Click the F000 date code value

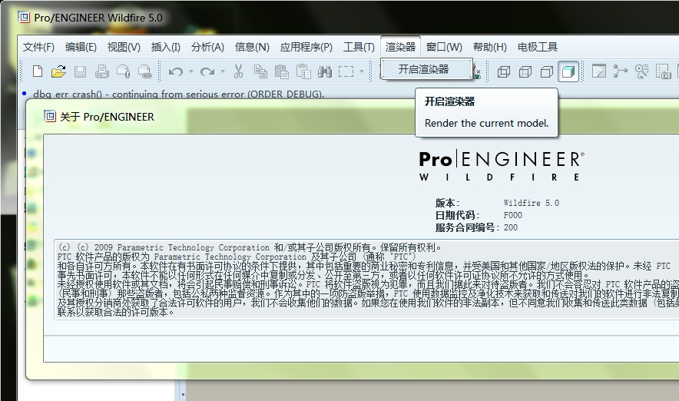tap(513, 215)
